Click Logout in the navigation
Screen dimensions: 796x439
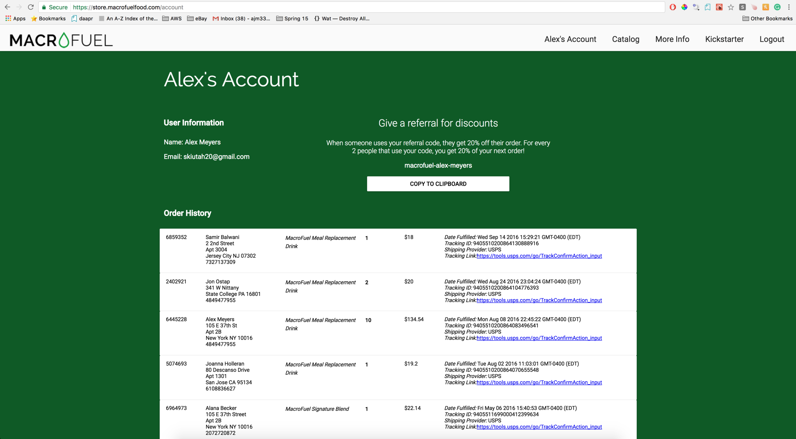tap(772, 39)
